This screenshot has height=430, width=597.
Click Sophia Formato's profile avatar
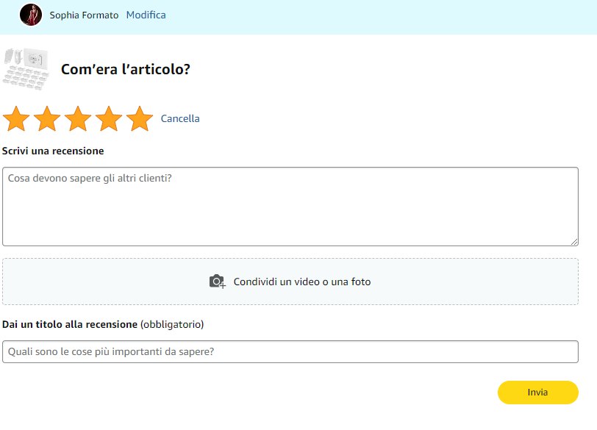click(x=31, y=15)
